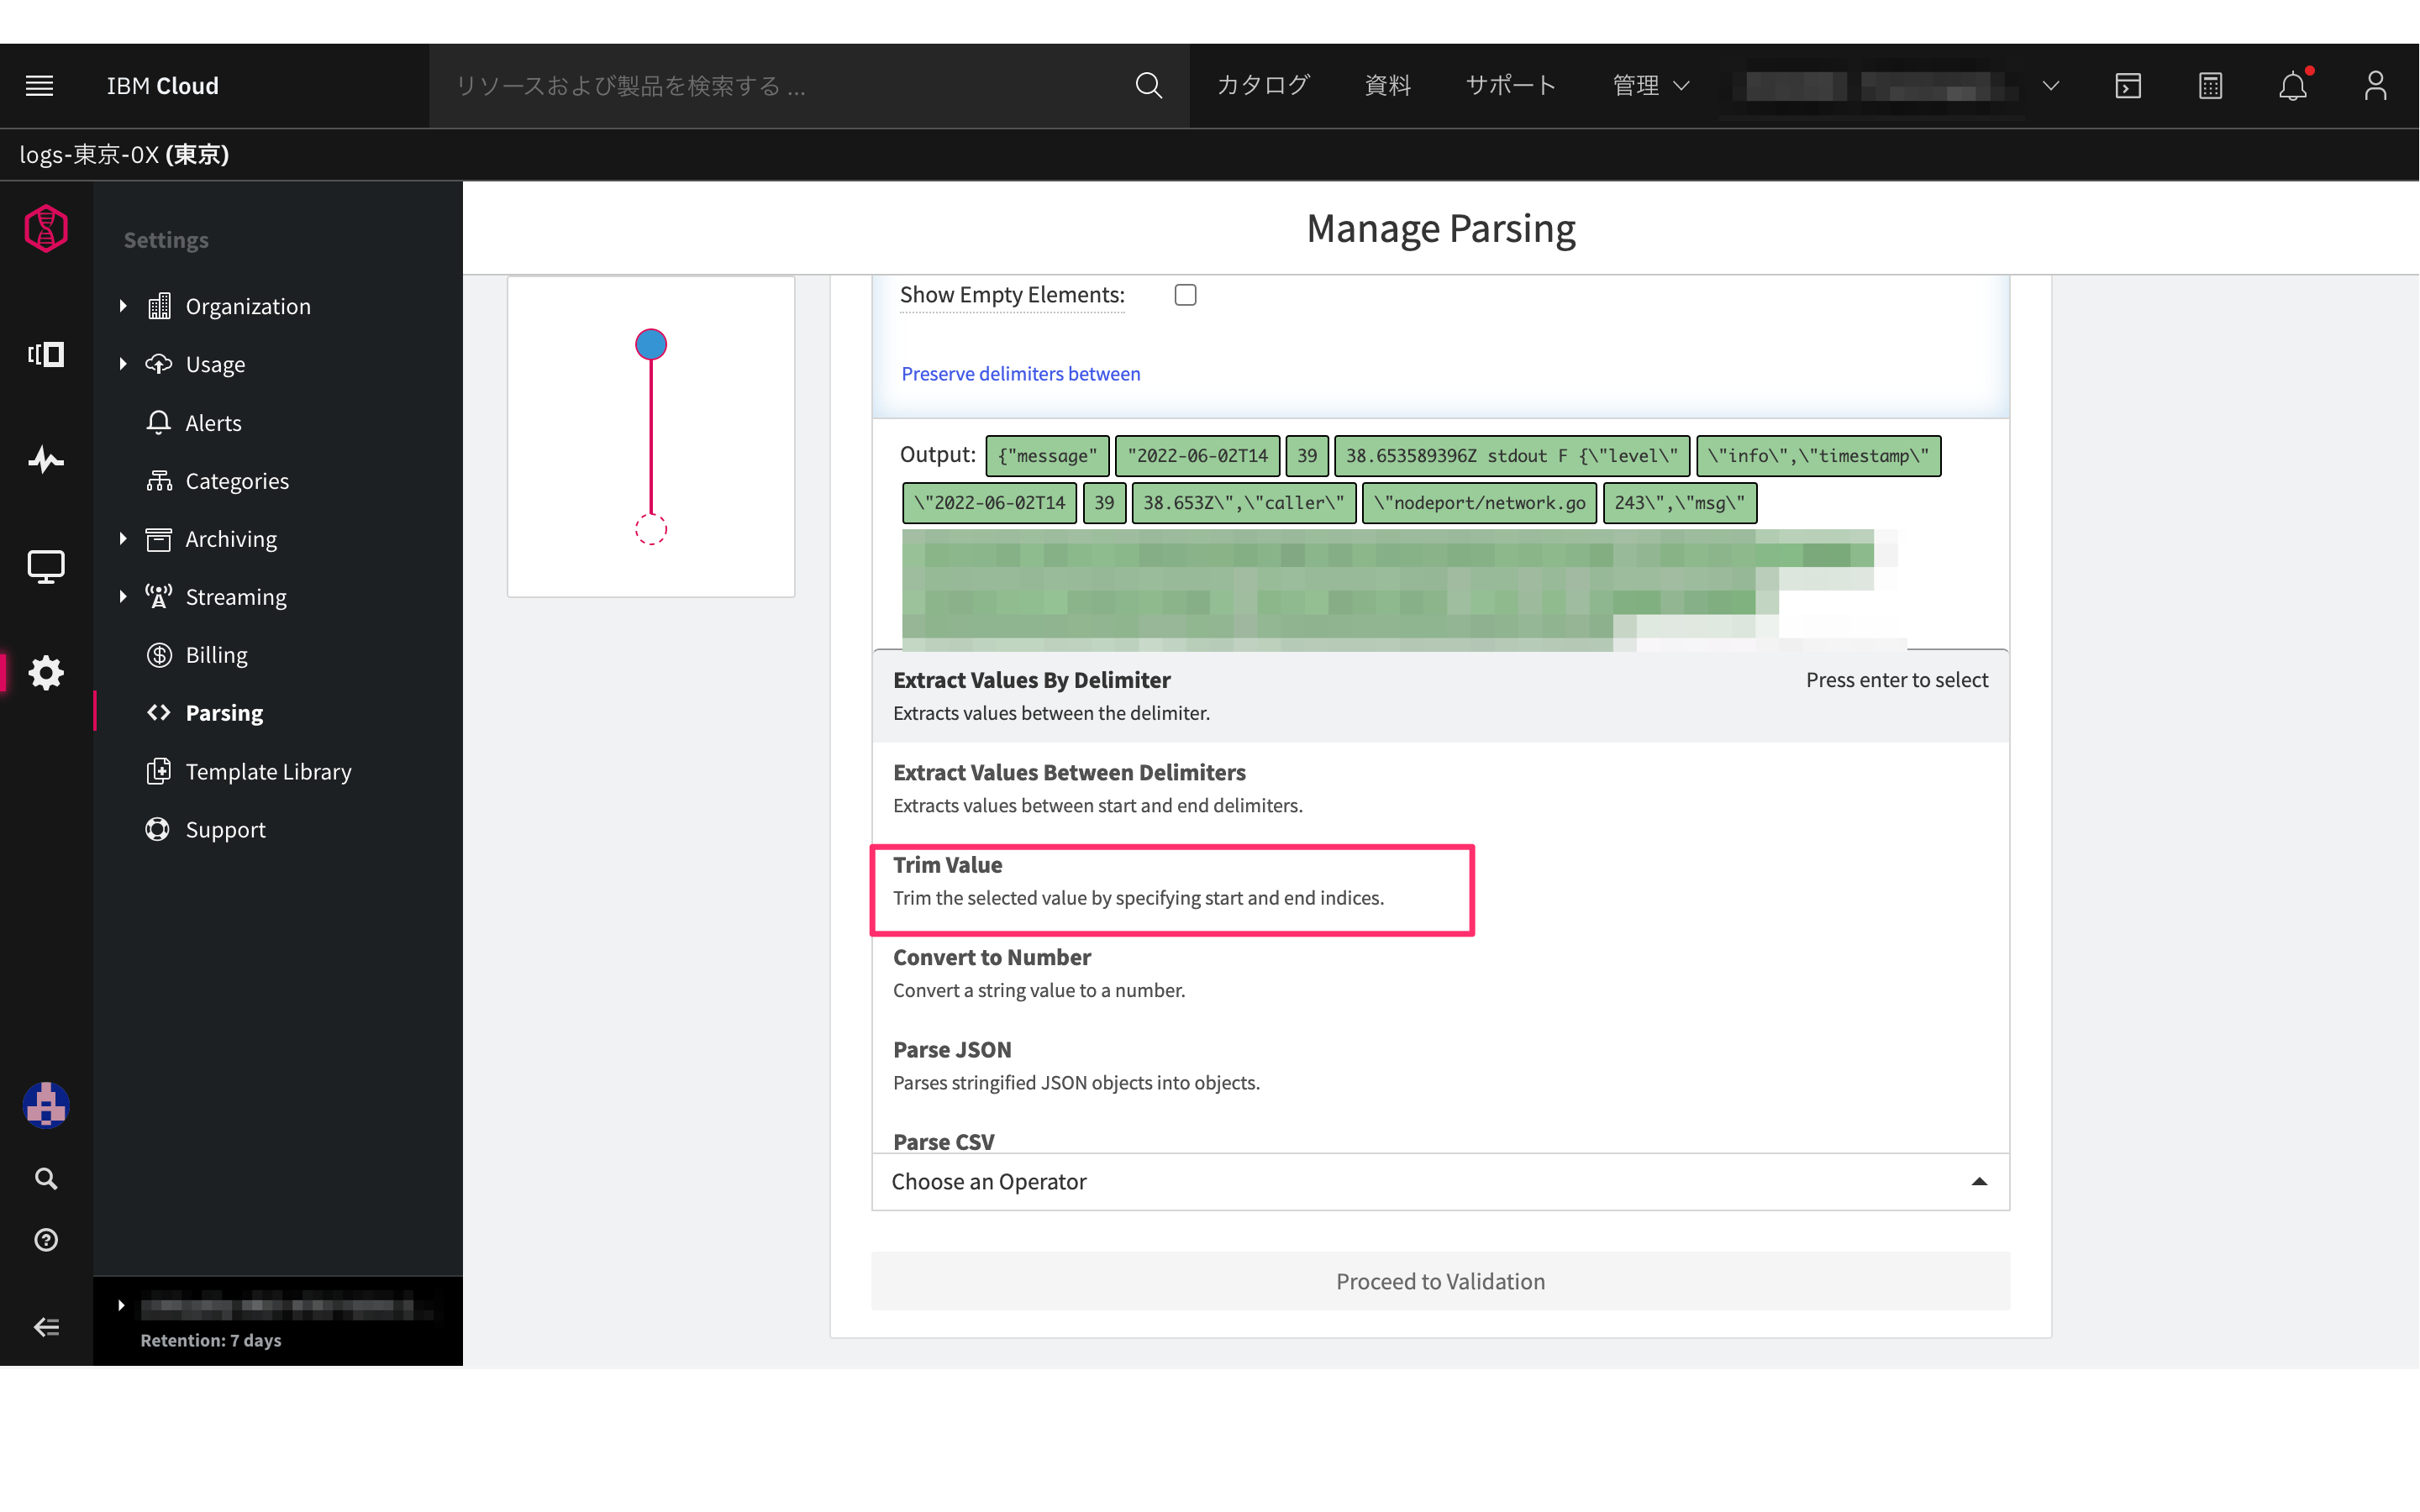Click Proceed to Validation button
This screenshot has height=1512, width=2420.
(1440, 1281)
